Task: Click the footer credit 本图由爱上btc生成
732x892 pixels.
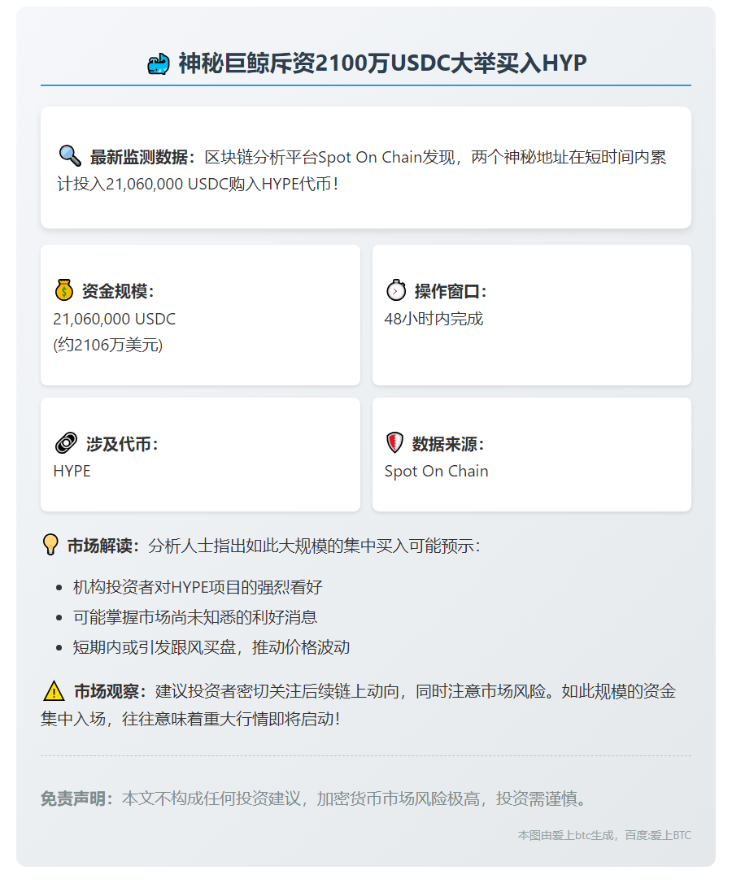Action: click(x=566, y=835)
